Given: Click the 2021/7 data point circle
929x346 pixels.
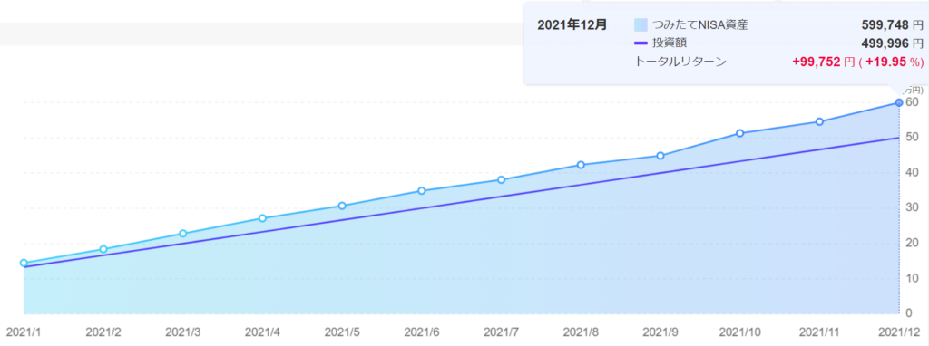Looking at the screenshot, I should tap(501, 180).
